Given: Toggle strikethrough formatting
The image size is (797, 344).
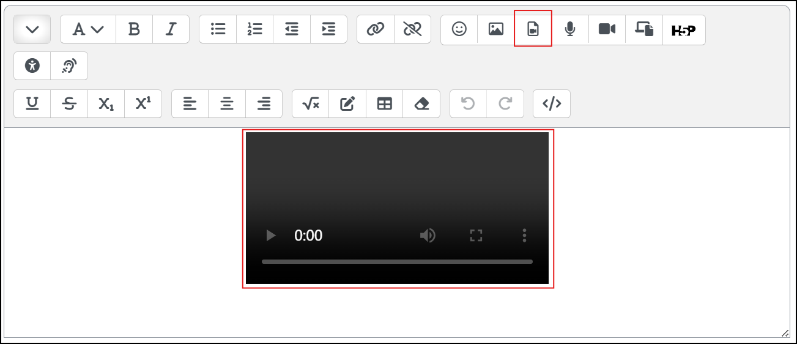Looking at the screenshot, I should [69, 104].
